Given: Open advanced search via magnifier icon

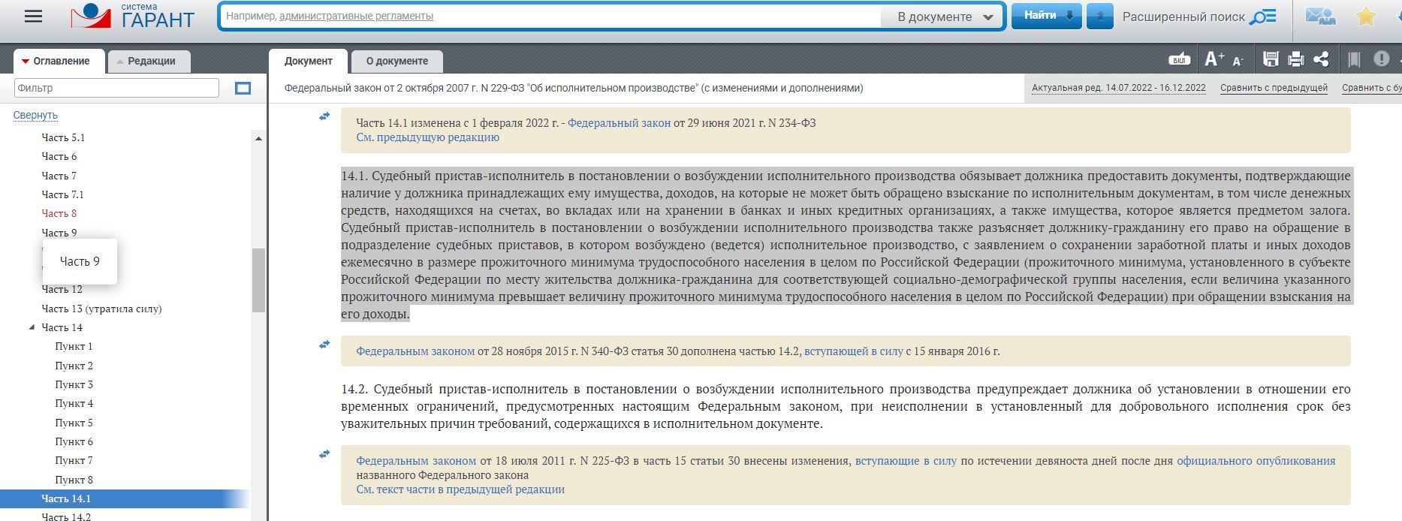Looking at the screenshot, I should click(x=1262, y=17).
